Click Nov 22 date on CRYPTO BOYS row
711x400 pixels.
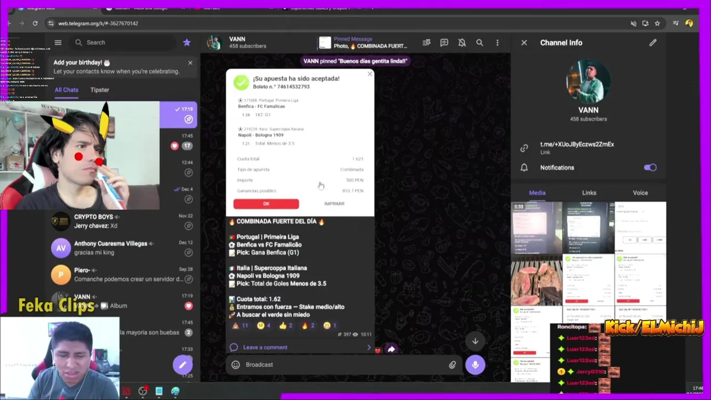pos(186,216)
